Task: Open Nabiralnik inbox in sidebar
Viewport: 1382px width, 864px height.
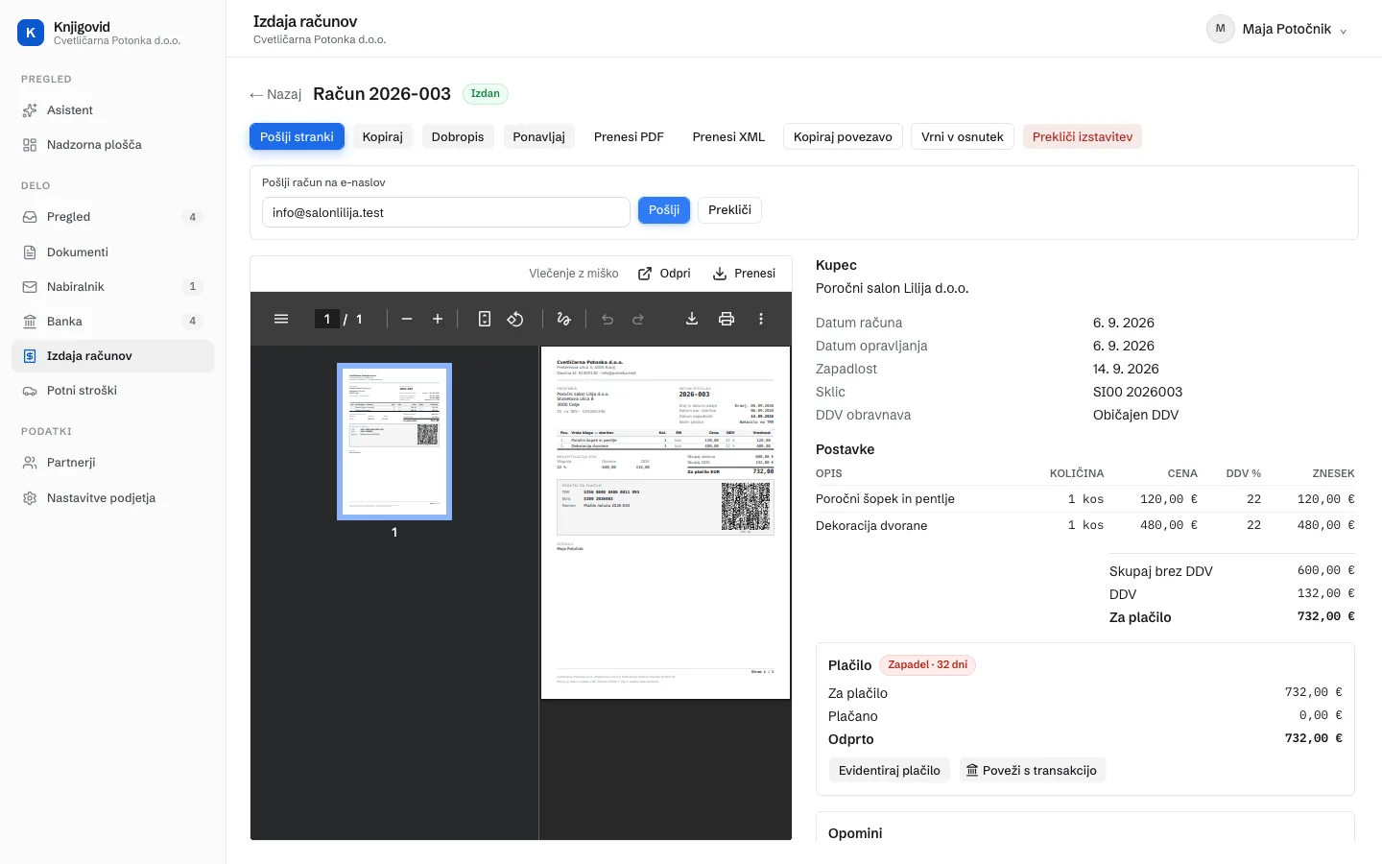Action: pos(113,287)
